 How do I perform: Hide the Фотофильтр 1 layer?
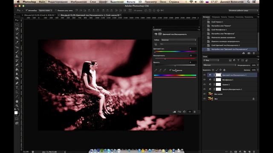coord(204,80)
